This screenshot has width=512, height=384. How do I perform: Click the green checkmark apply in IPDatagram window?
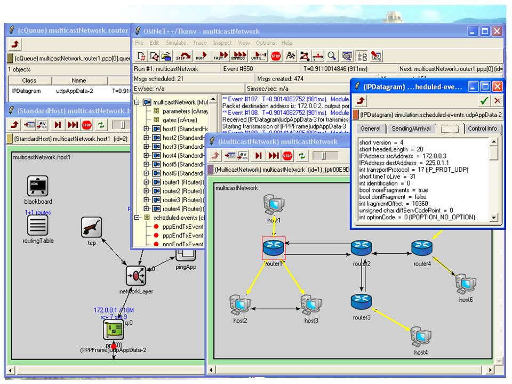(x=484, y=101)
